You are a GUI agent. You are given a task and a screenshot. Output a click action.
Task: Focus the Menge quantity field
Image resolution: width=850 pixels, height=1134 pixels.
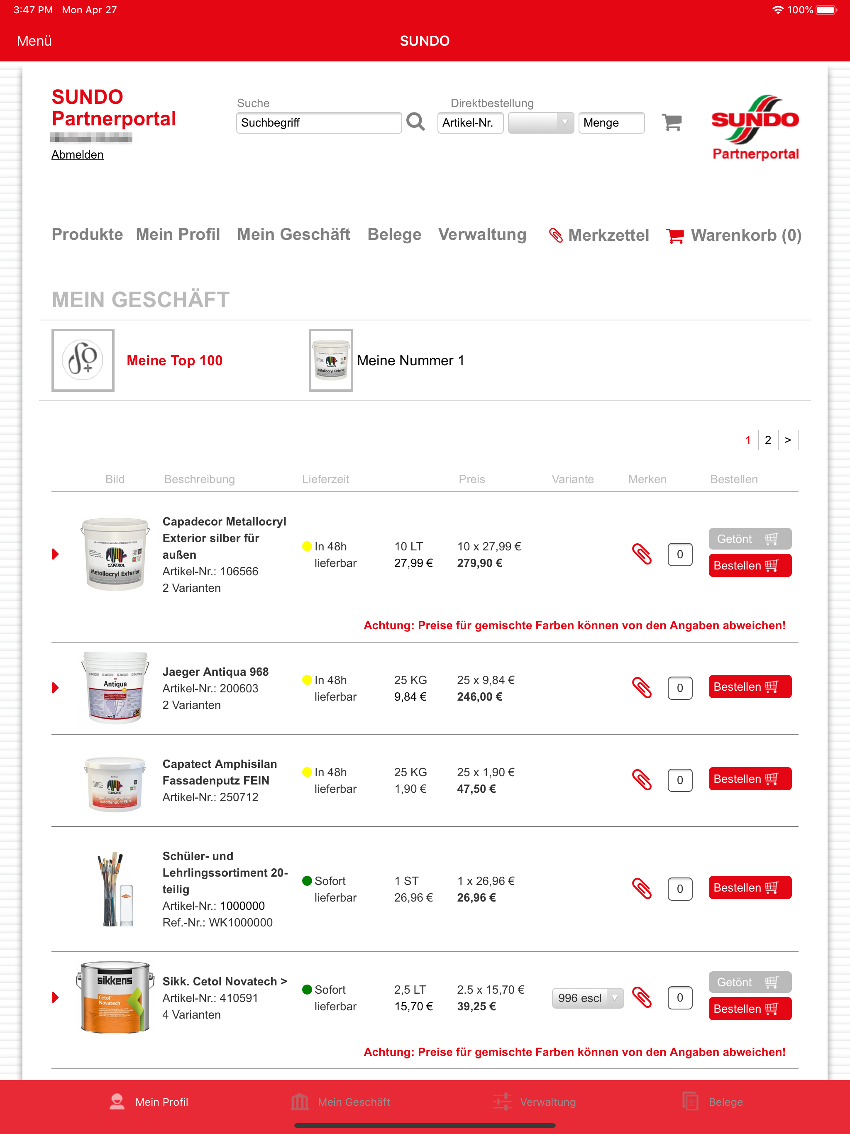pyautogui.click(x=611, y=123)
